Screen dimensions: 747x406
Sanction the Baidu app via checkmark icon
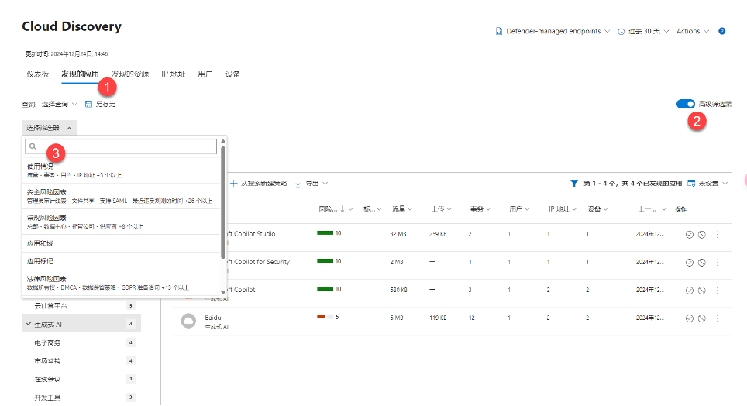pos(689,318)
